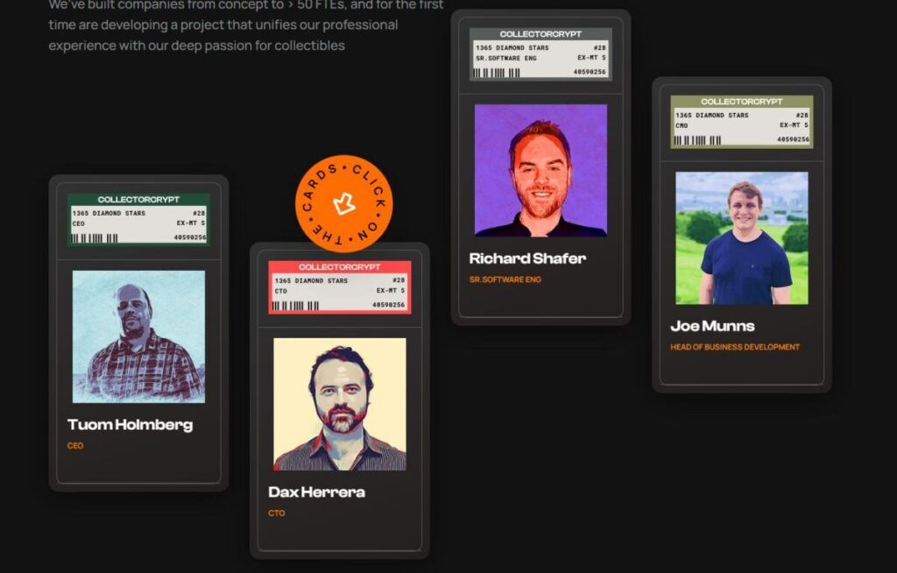Click the olive CMO CollectorCrypt label
Viewport: 897px width, 573px height.
pos(742,122)
